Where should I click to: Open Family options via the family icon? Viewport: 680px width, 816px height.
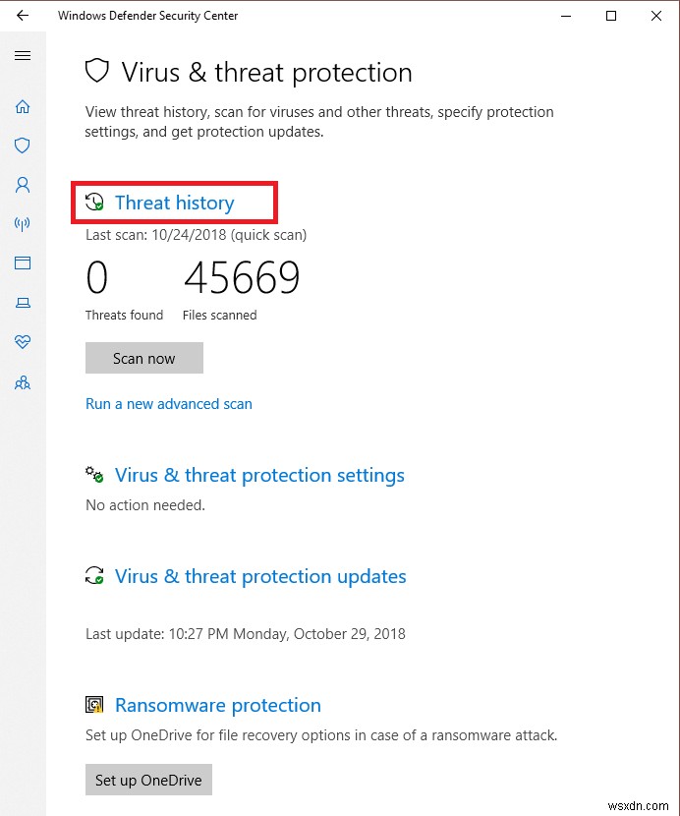[x=23, y=382]
